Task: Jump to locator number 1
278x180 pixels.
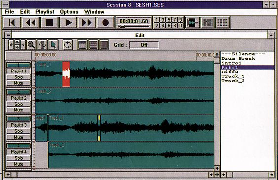Action: click(x=157, y=20)
